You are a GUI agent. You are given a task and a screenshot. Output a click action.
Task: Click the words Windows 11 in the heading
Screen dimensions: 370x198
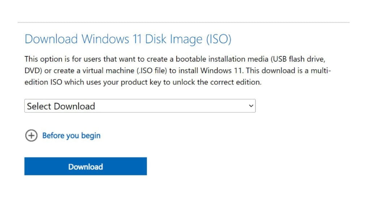(112, 39)
